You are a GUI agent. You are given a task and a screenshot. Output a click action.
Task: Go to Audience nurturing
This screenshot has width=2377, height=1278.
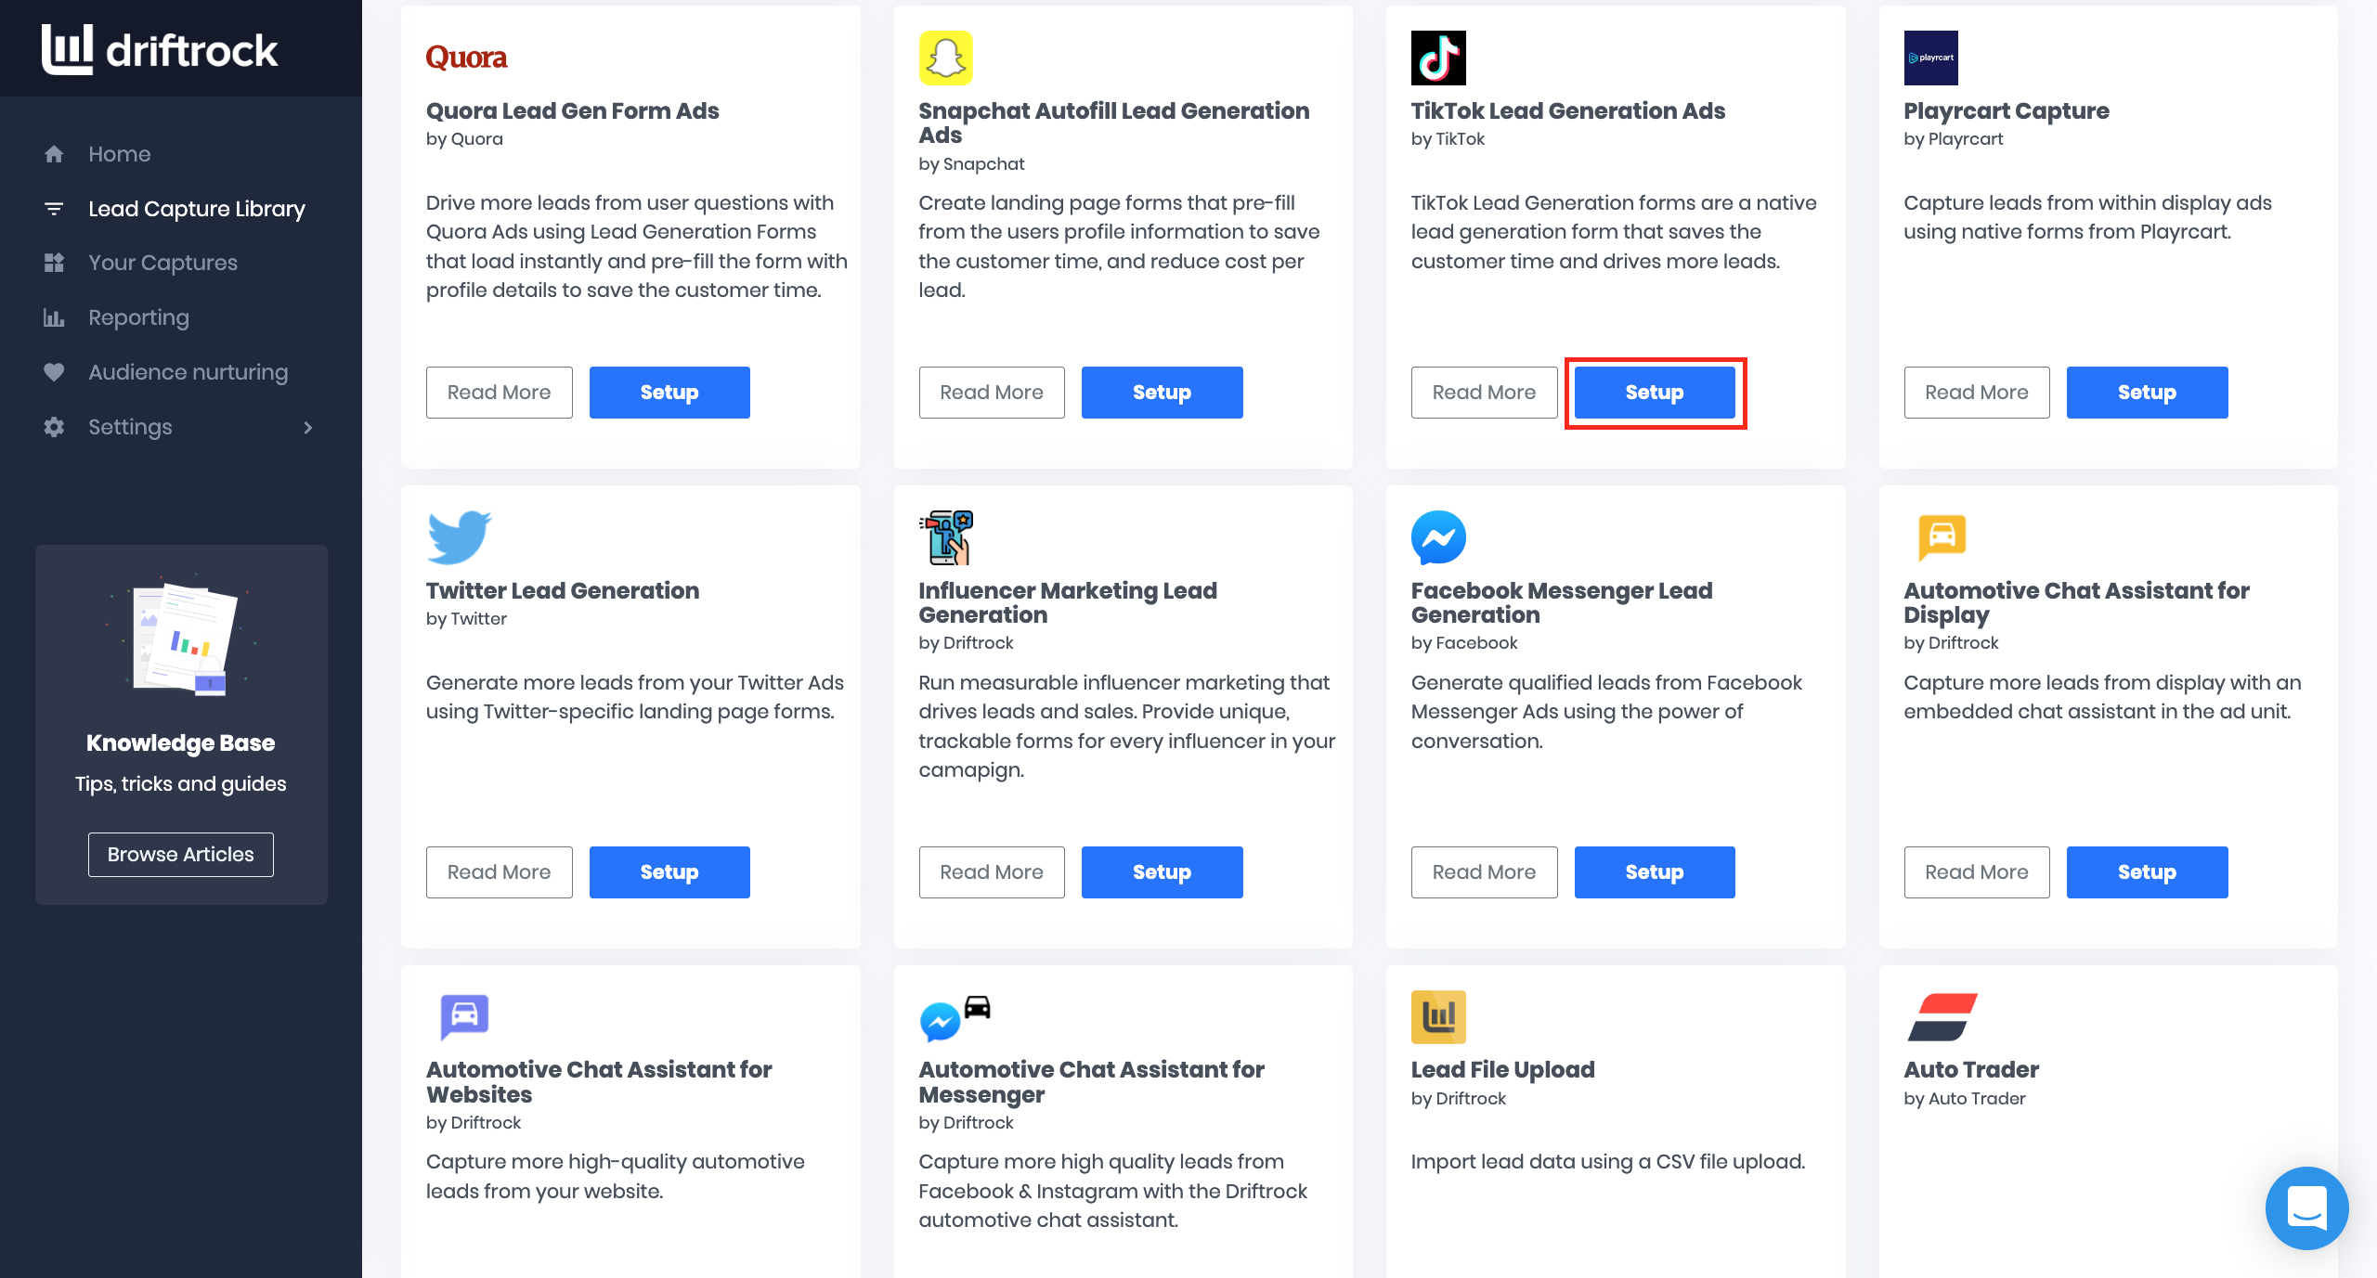188,371
